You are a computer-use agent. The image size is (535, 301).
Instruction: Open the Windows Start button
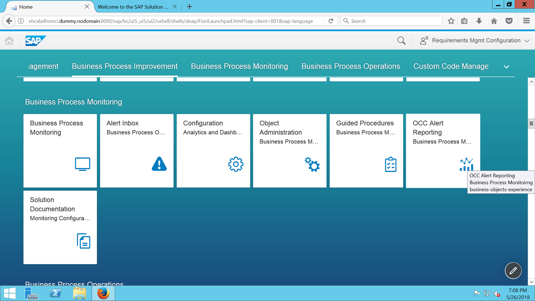(x=10, y=293)
